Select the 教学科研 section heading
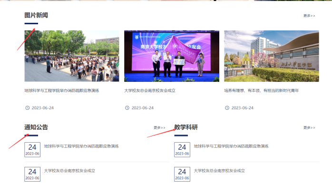Viewport: 332px width, 184px height. coord(186,127)
